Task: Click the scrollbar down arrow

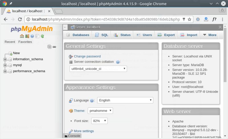Action: click(225, 136)
